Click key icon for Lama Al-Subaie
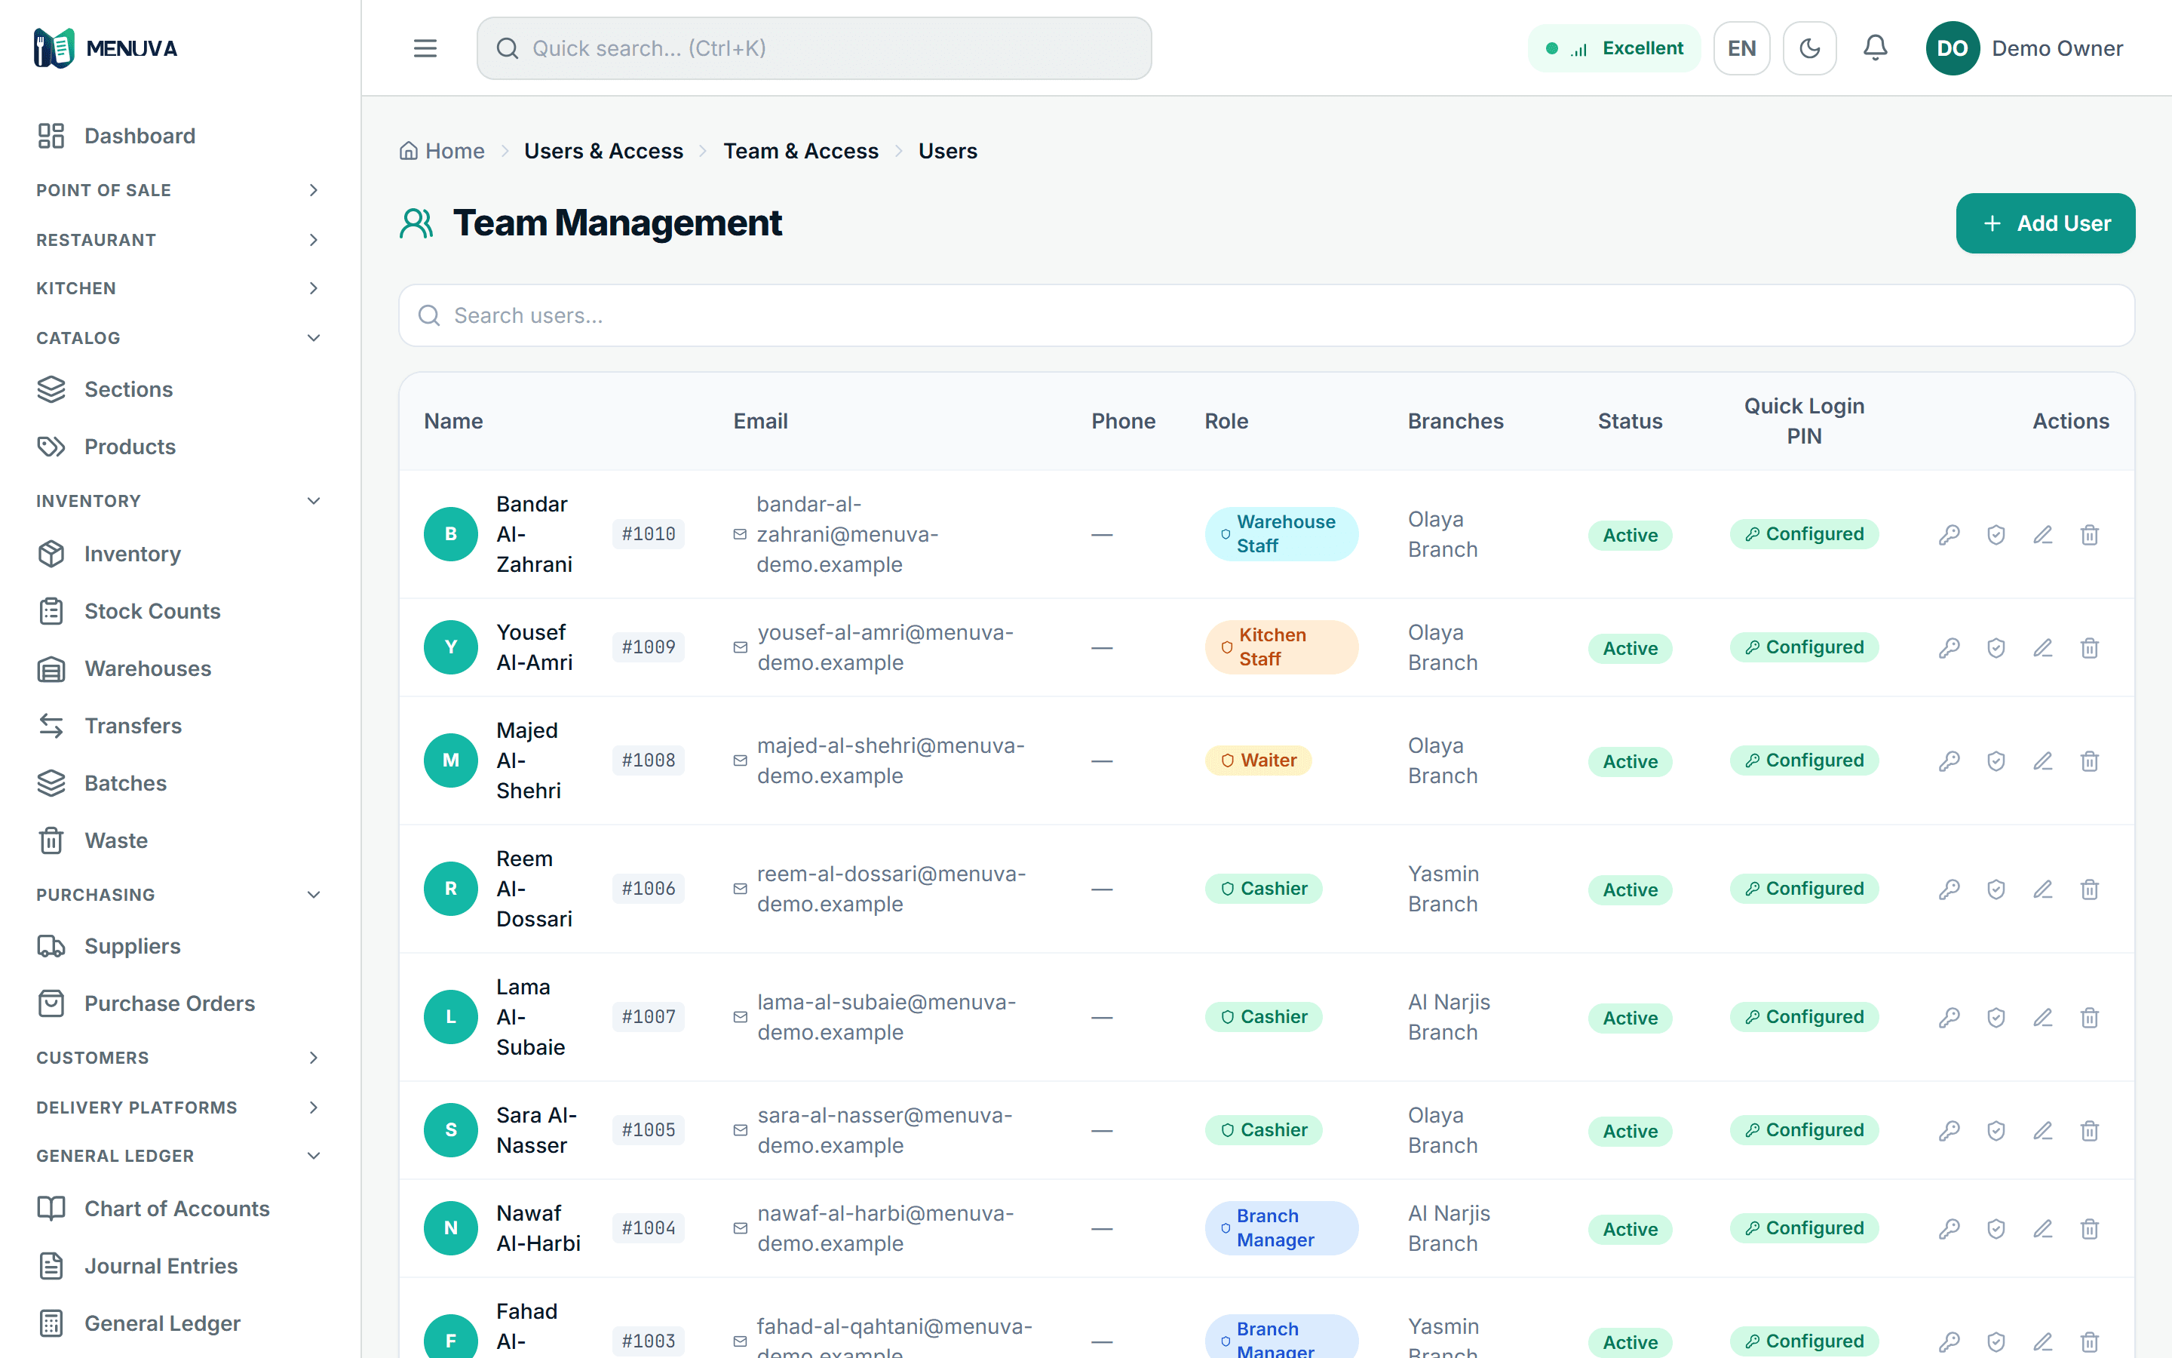The height and width of the screenshot is (1358, 2172). (1949, 1018)
